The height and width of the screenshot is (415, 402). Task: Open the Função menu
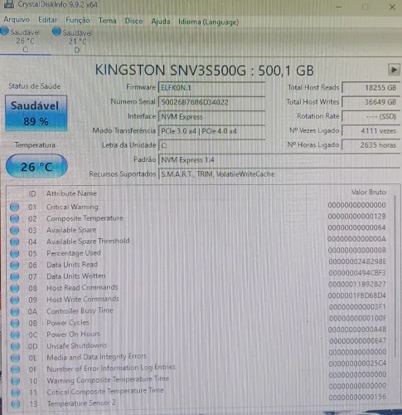click(x=78, y=20)
